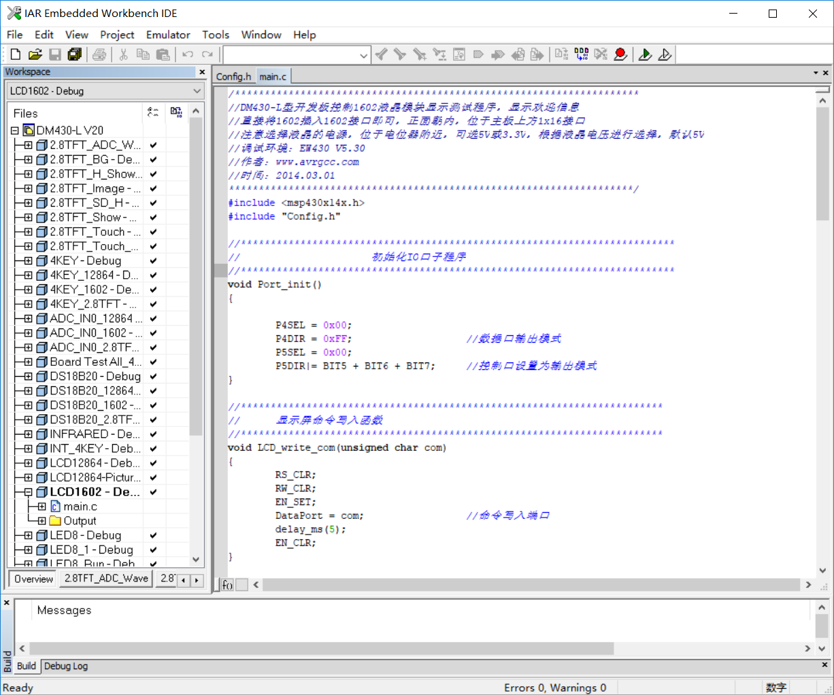Click the Cut scissors icon
This screenshot has width=834, height=695.
coord(123,54)
